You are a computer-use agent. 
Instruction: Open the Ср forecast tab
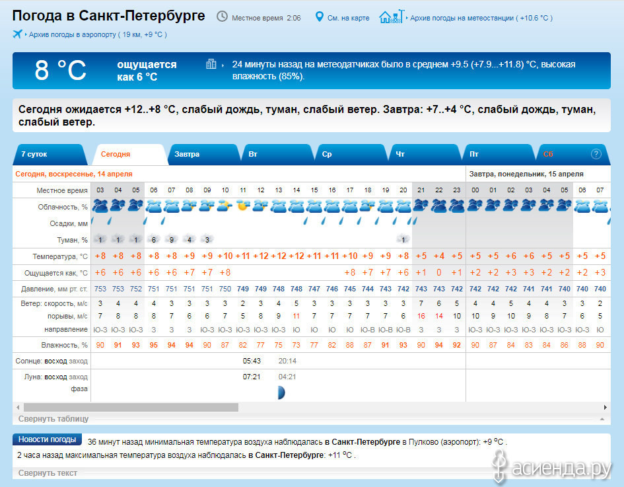pos(352,155)
